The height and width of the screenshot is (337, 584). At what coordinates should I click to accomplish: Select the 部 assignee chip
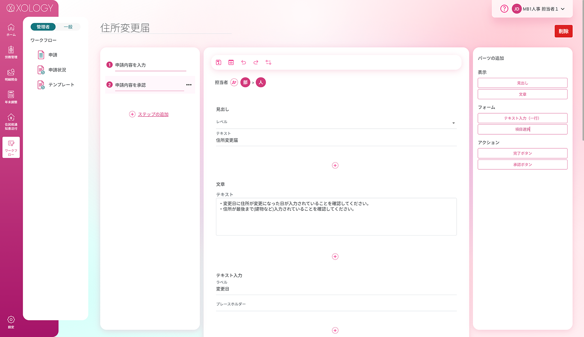click(x=245, y=83)
